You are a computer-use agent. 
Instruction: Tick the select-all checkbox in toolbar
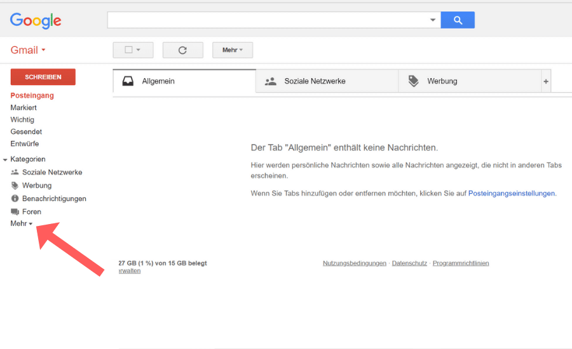tap(128, 50)
